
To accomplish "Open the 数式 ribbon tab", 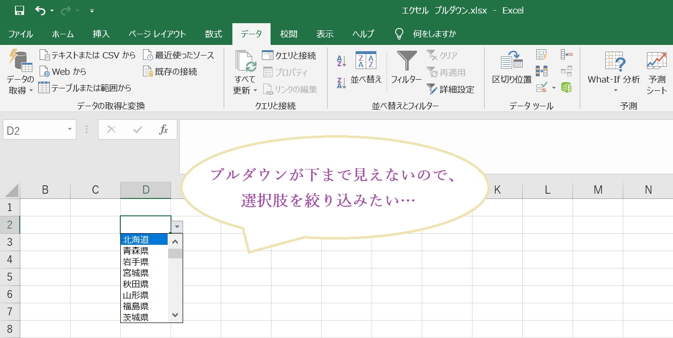I will click(213, 34).
